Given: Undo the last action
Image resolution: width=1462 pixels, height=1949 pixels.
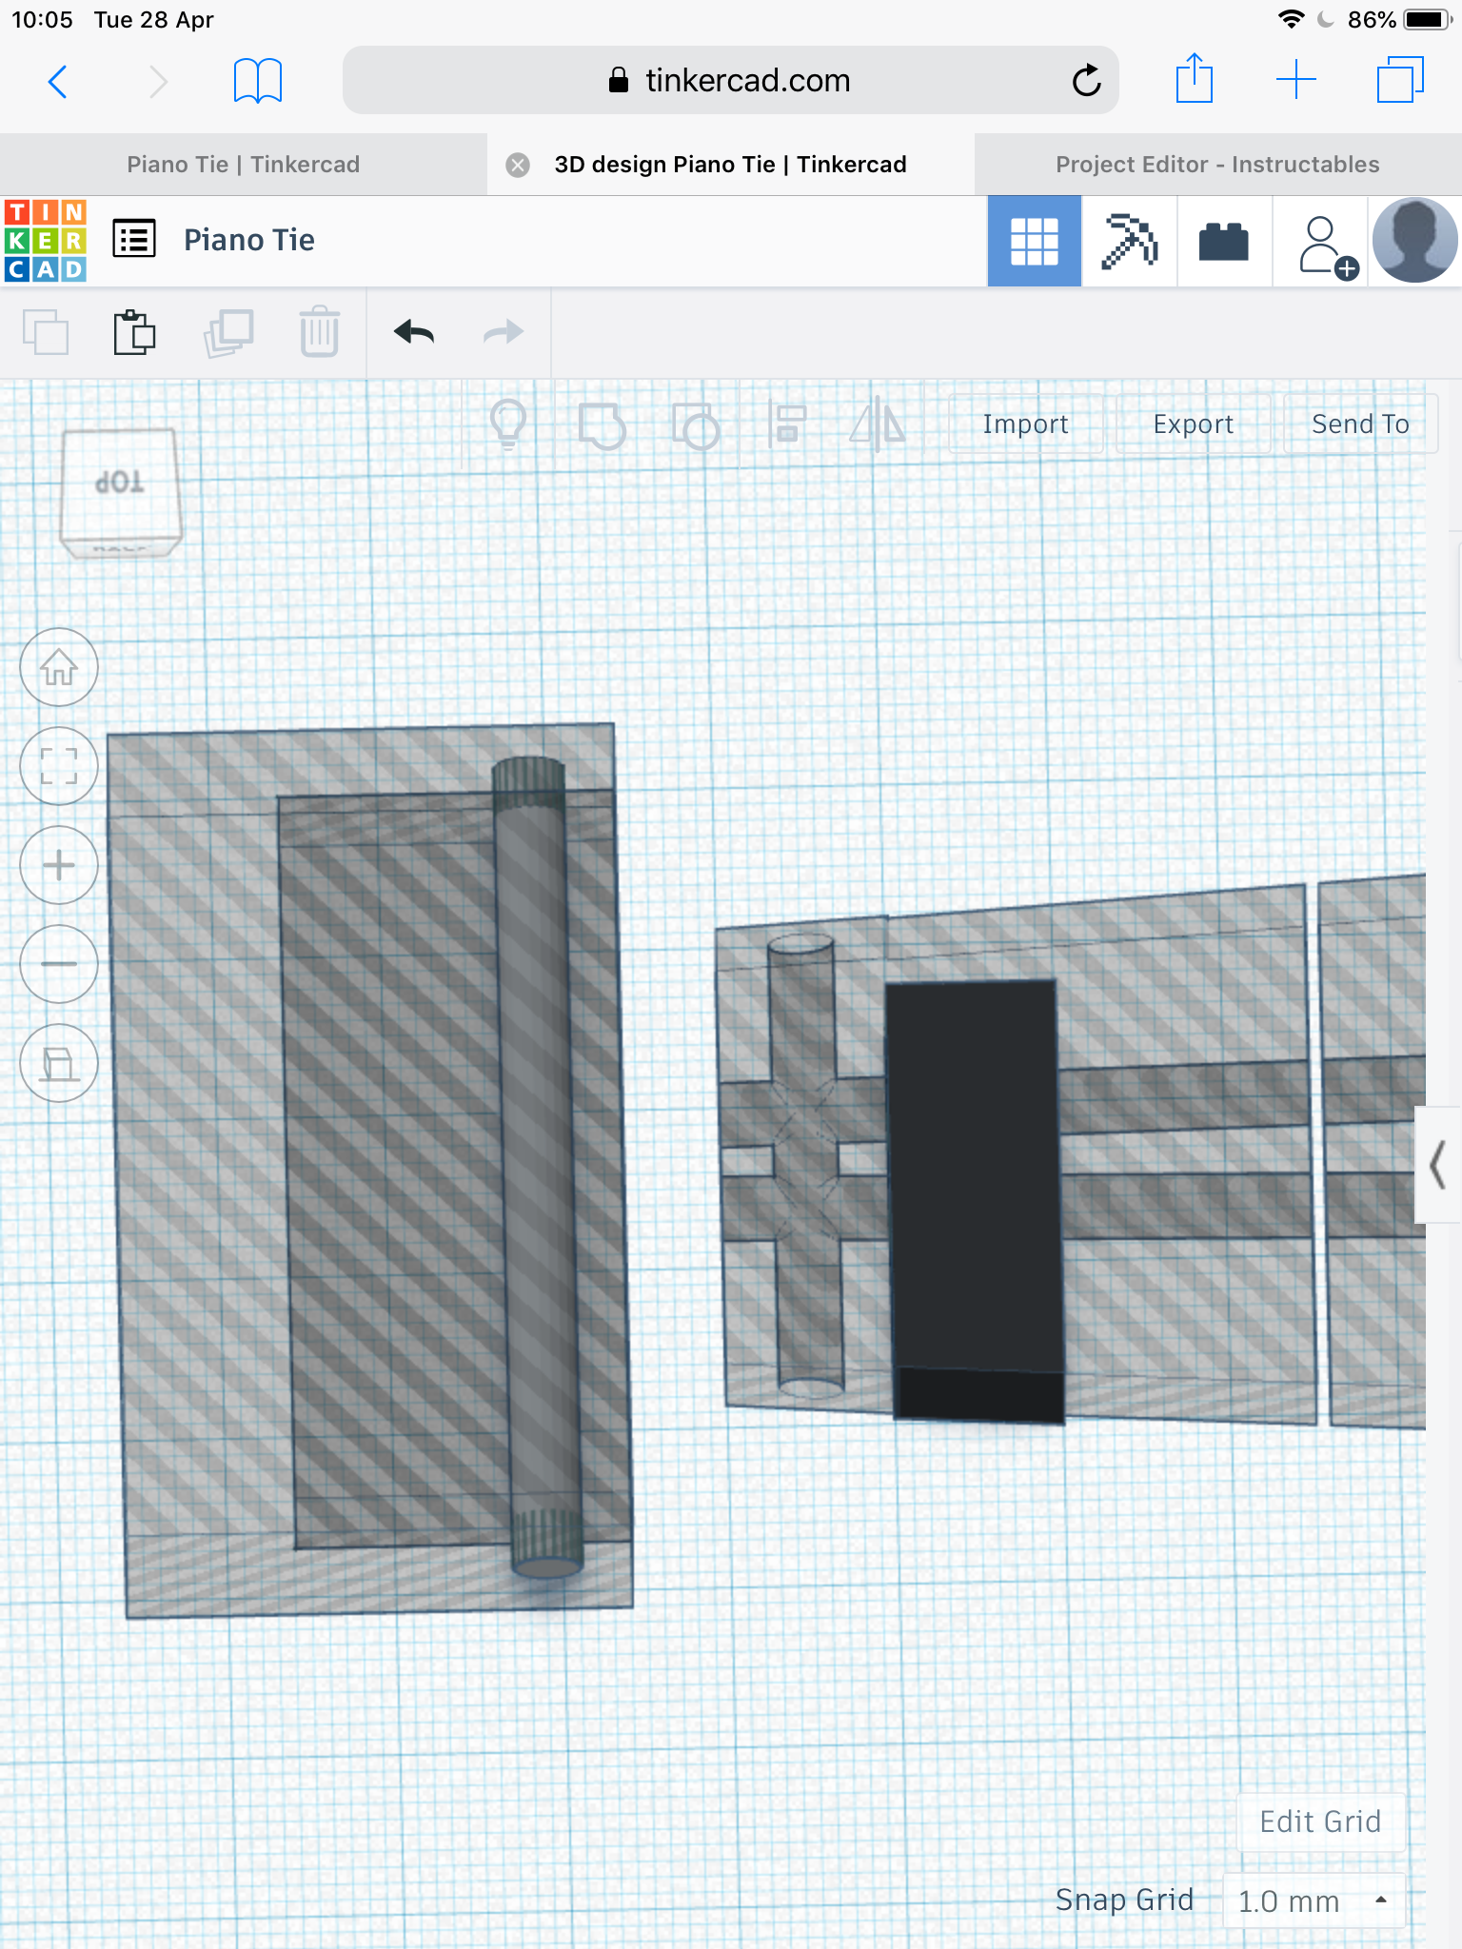Looking at the screenshot, I should [414, 332].
